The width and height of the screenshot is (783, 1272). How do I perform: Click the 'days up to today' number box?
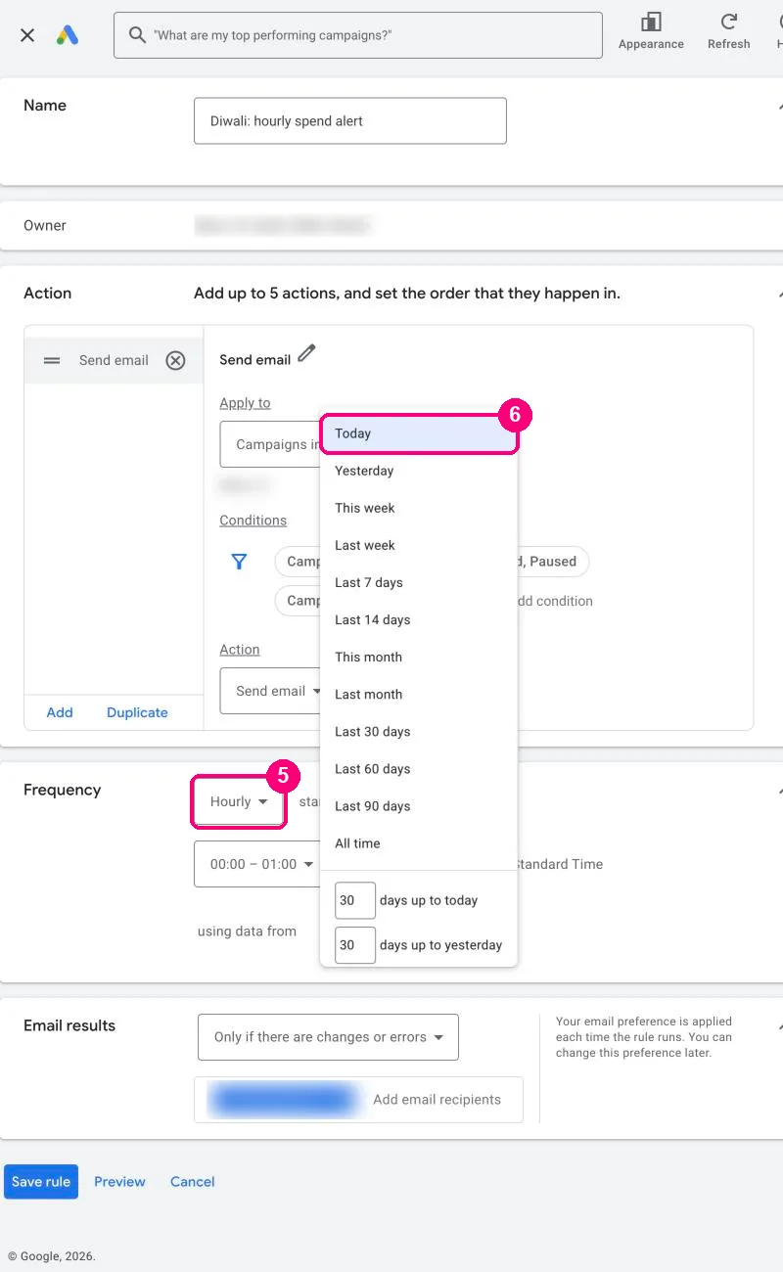(355, 900)
